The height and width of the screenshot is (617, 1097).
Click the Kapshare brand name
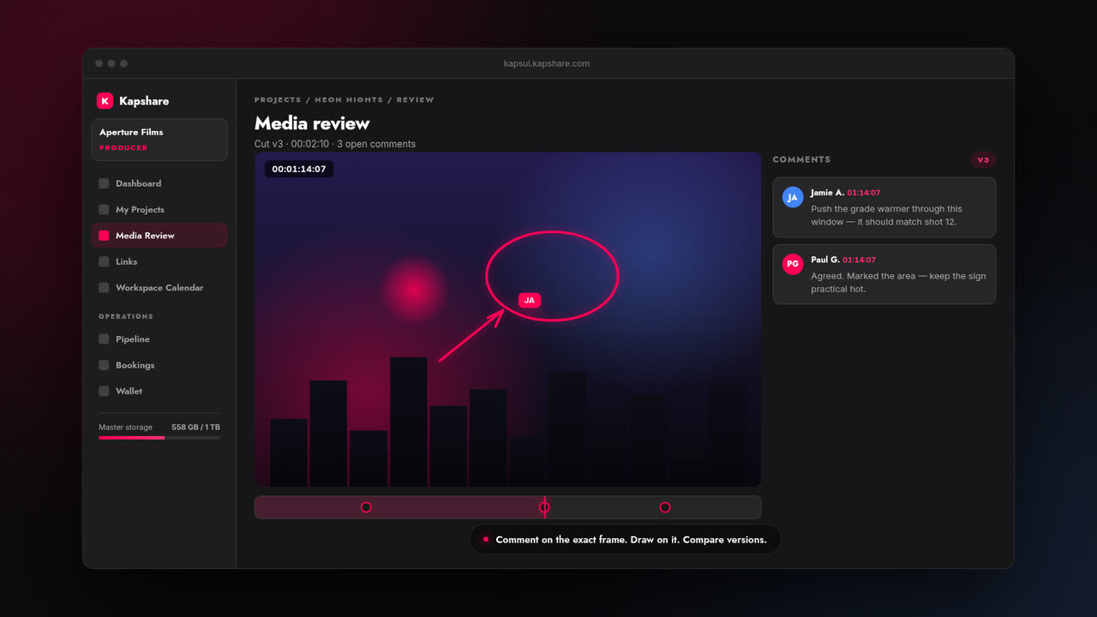click(144, 101)
